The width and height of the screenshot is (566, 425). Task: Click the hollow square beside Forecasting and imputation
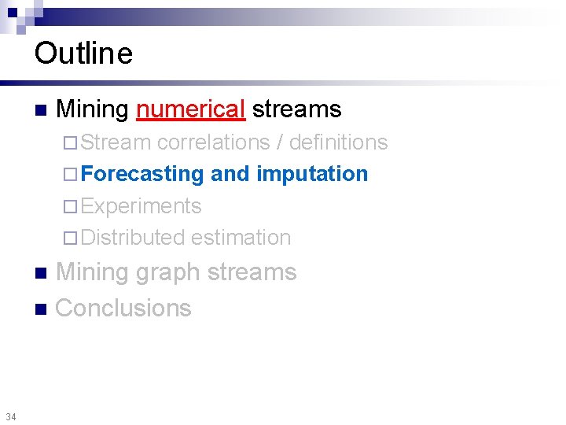(70, 174)
